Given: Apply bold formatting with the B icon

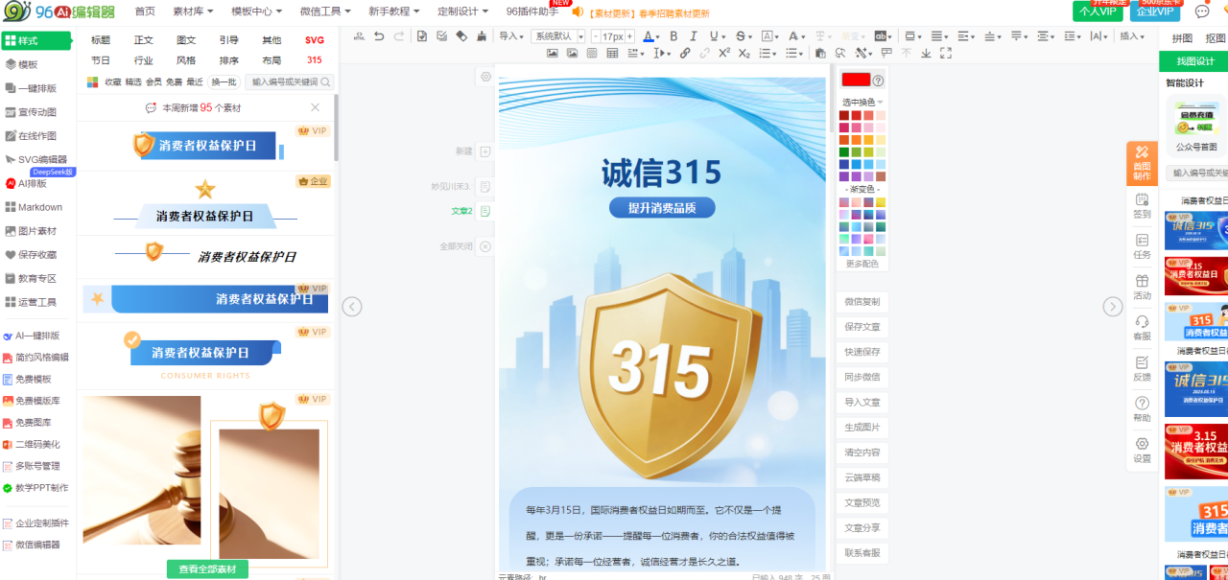Looking at the screenshot, I should [673, 36].
